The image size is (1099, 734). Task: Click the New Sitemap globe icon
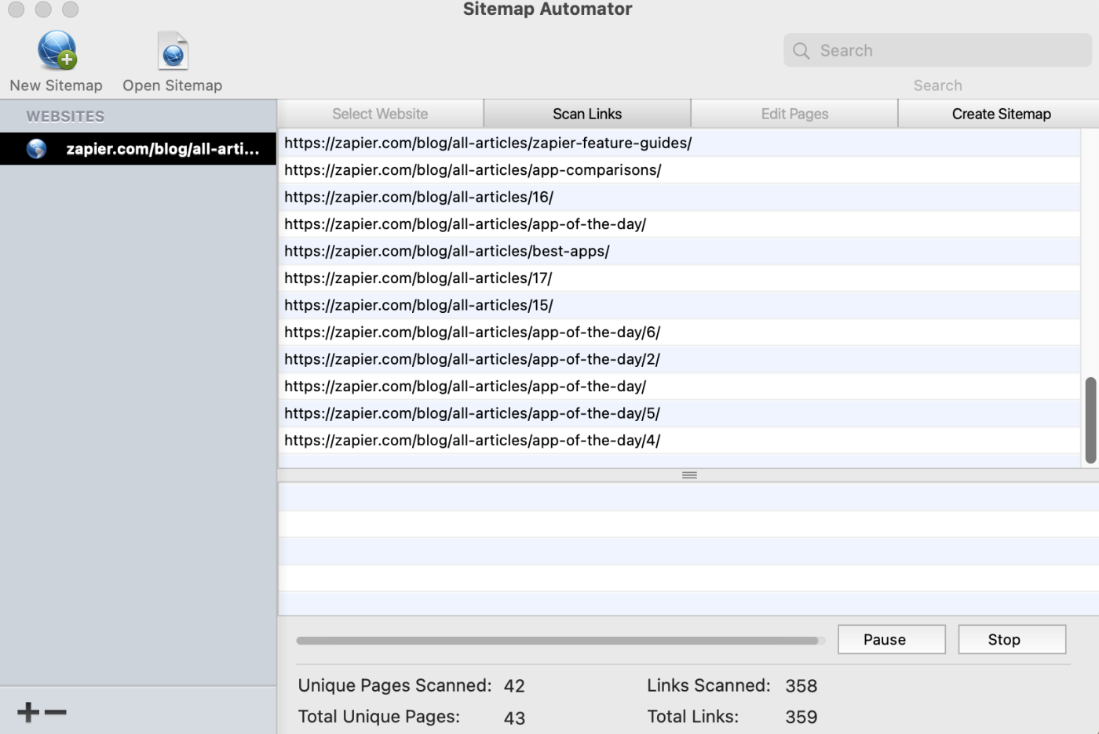click(57, 51)
